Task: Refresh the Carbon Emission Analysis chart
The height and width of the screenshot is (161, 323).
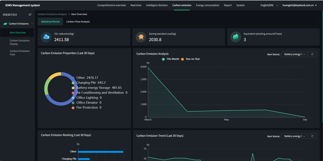Action: coord(313,54)
